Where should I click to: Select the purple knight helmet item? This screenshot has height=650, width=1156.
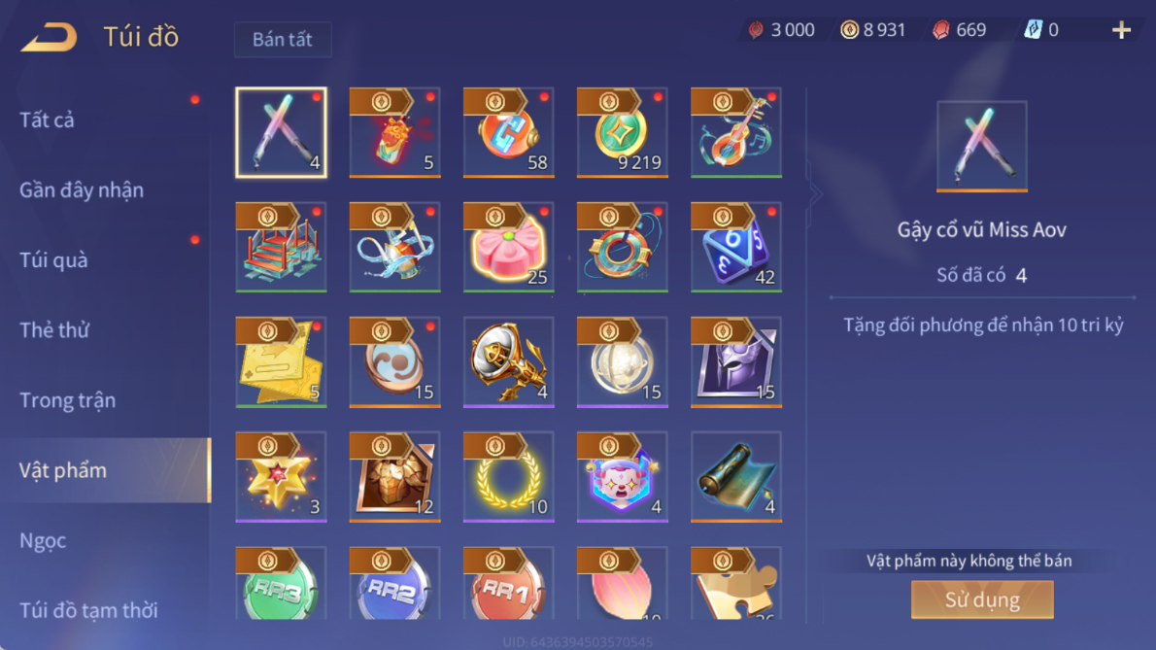coord(735,362)
